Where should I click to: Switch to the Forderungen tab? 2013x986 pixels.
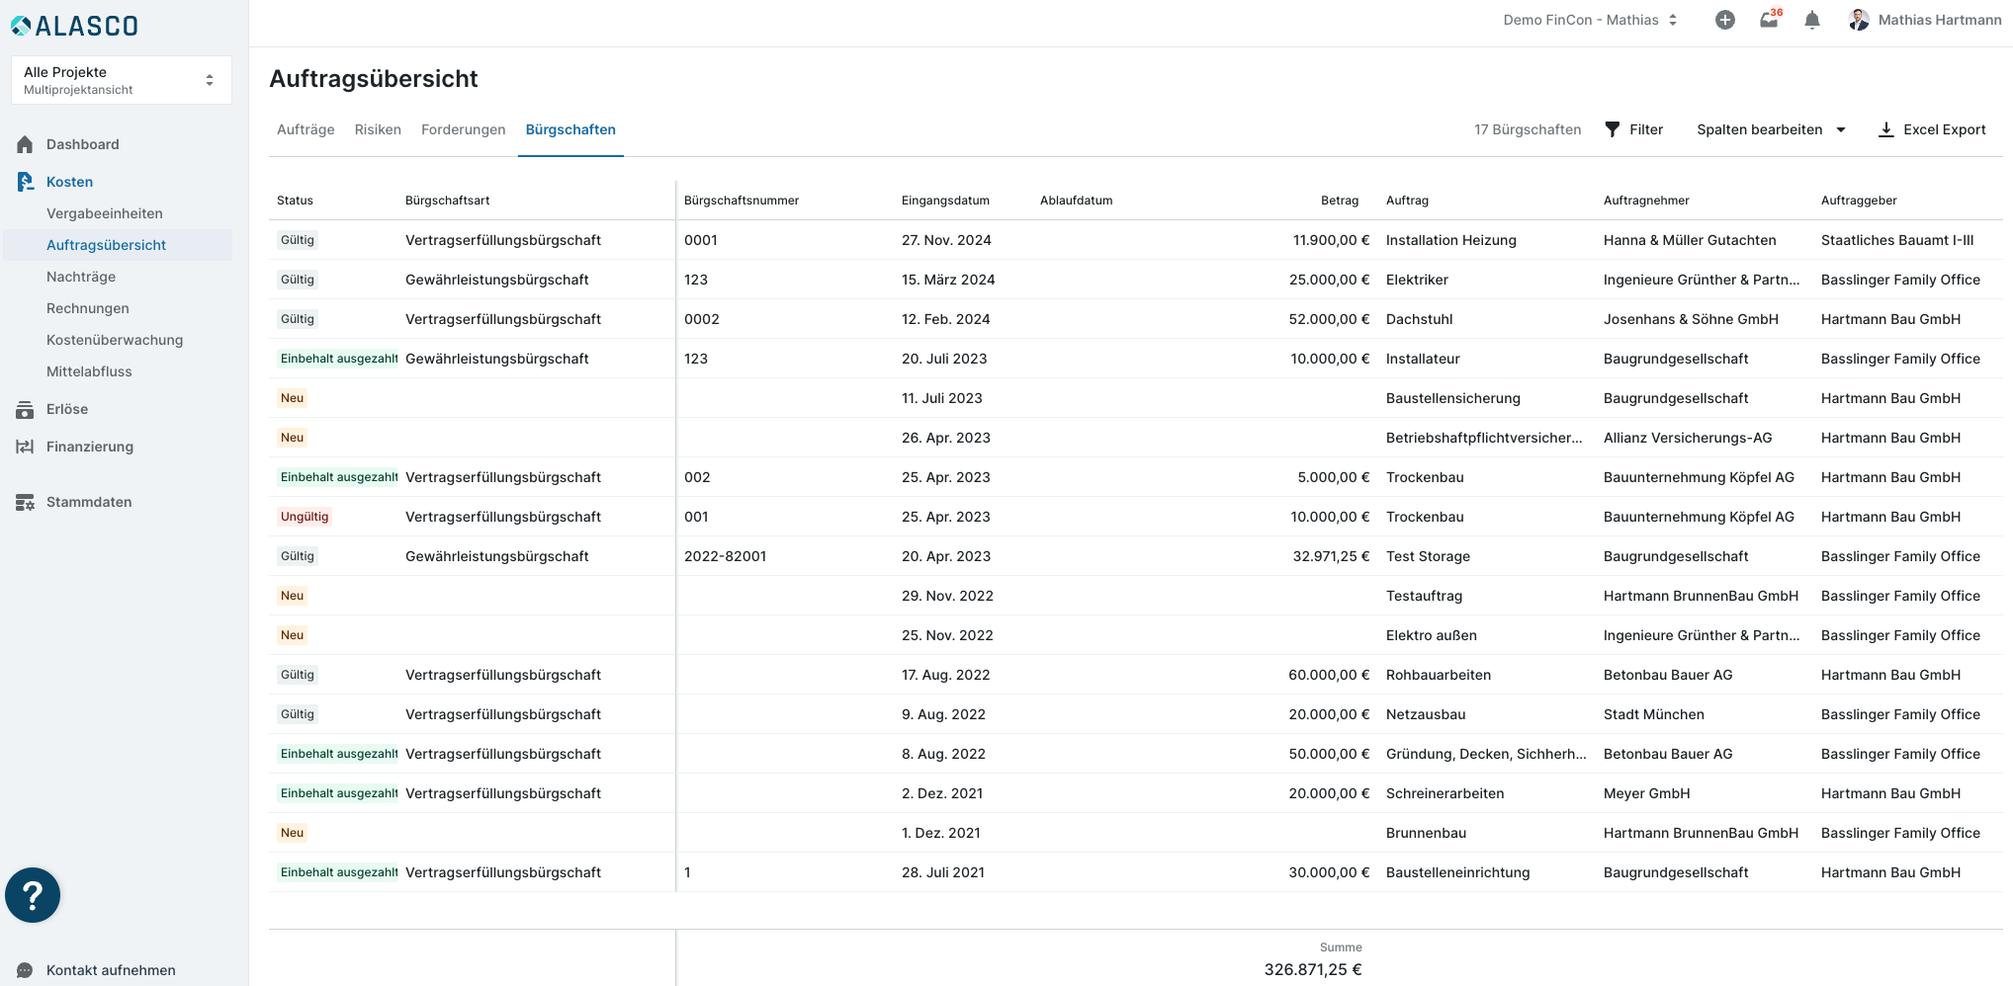point(463,129)
